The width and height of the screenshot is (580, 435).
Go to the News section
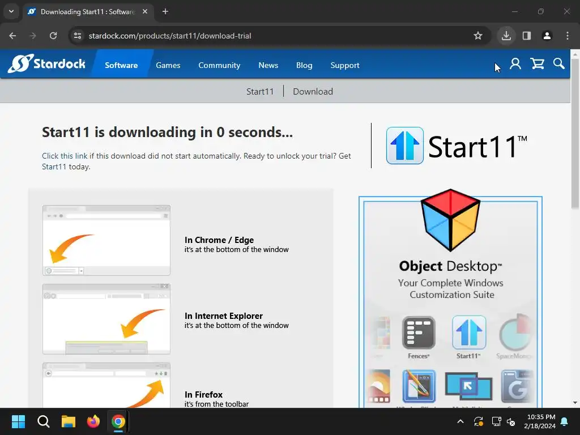point(268,65)
